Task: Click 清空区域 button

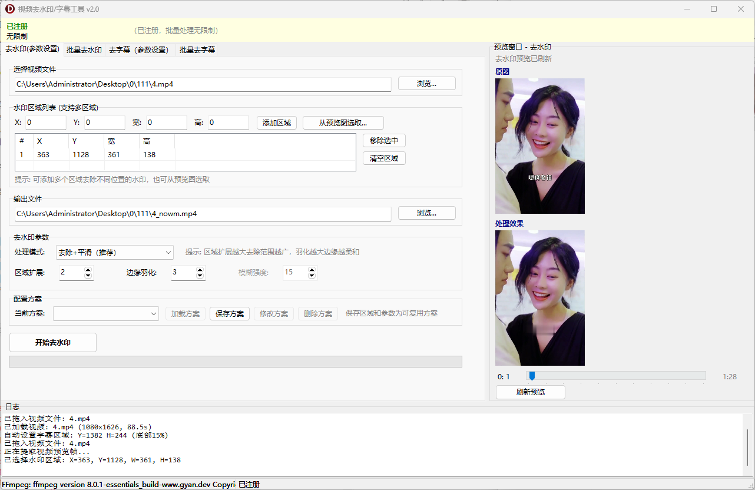Action: point(384,158)
